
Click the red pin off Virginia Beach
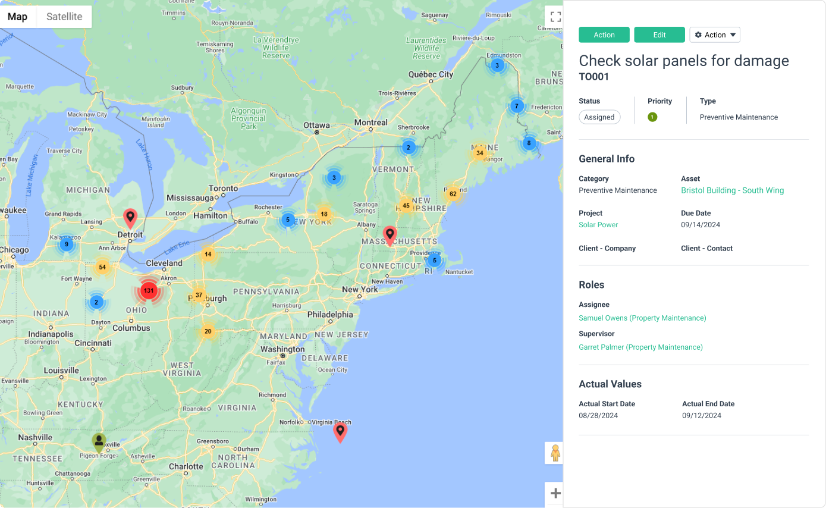tap(340, 432)
